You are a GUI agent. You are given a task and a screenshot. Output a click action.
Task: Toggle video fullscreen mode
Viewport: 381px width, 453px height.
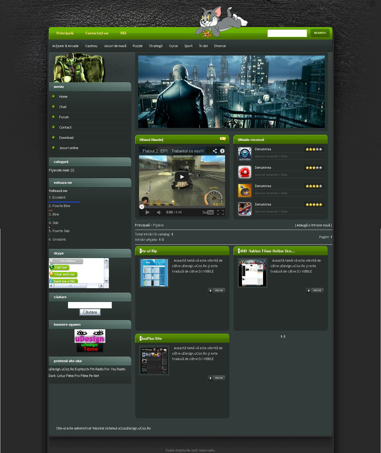[221, 212]
